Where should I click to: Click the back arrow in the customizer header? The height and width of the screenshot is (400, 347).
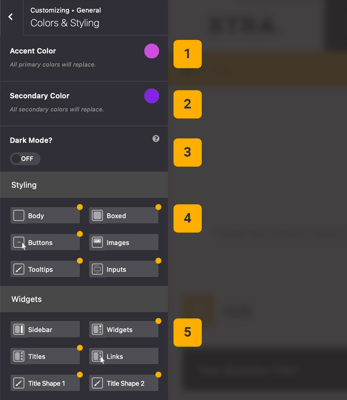pos(11,17)
